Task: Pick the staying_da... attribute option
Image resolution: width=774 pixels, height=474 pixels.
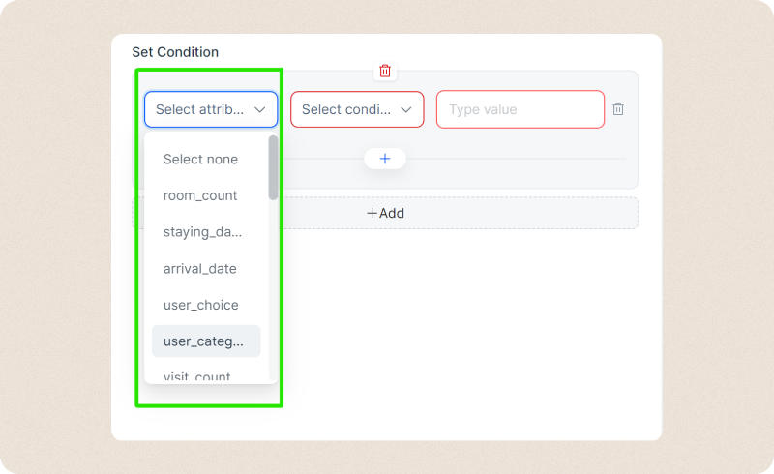Action: pos(202,232)
